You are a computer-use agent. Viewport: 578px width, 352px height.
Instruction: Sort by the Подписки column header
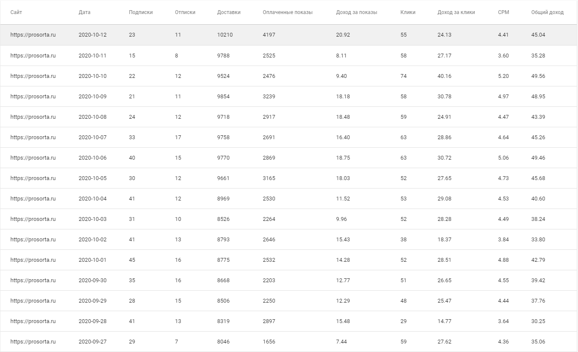point(141,12)
